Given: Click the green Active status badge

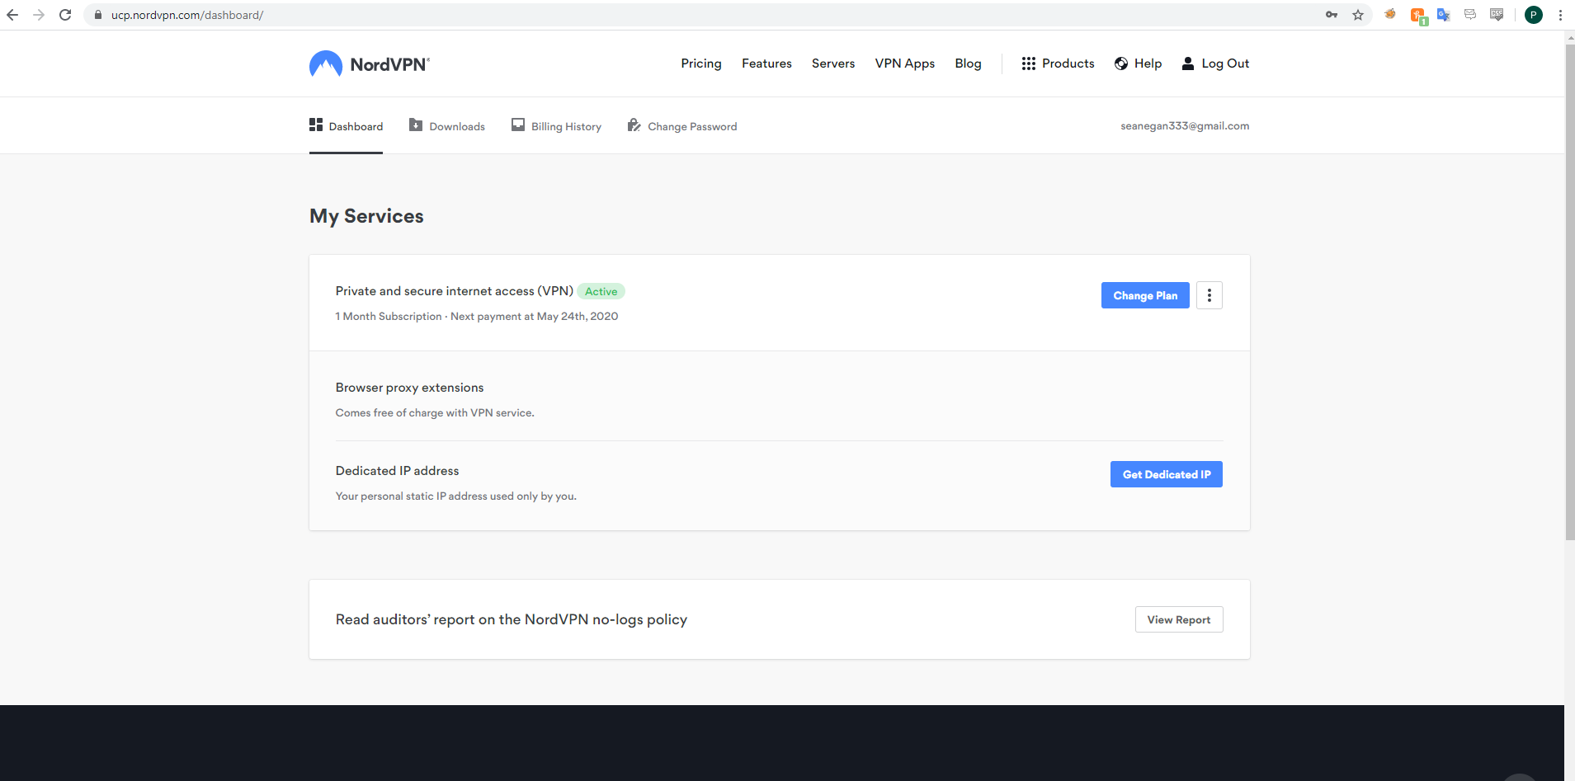Looking at the screenshot, I should [x=601, y=291].
